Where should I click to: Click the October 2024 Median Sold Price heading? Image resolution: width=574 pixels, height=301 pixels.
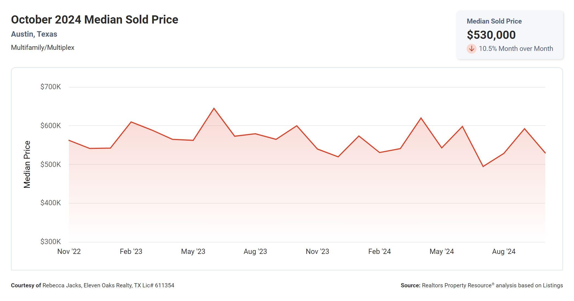pyautogui.click(x=94, y=20)
